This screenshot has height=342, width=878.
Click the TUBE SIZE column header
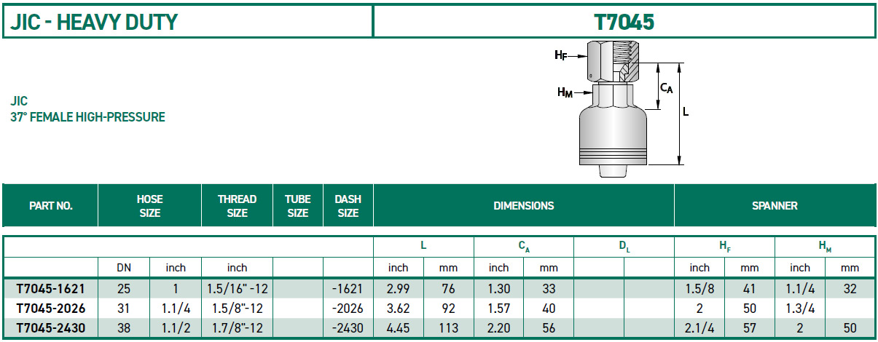(297, 206)
